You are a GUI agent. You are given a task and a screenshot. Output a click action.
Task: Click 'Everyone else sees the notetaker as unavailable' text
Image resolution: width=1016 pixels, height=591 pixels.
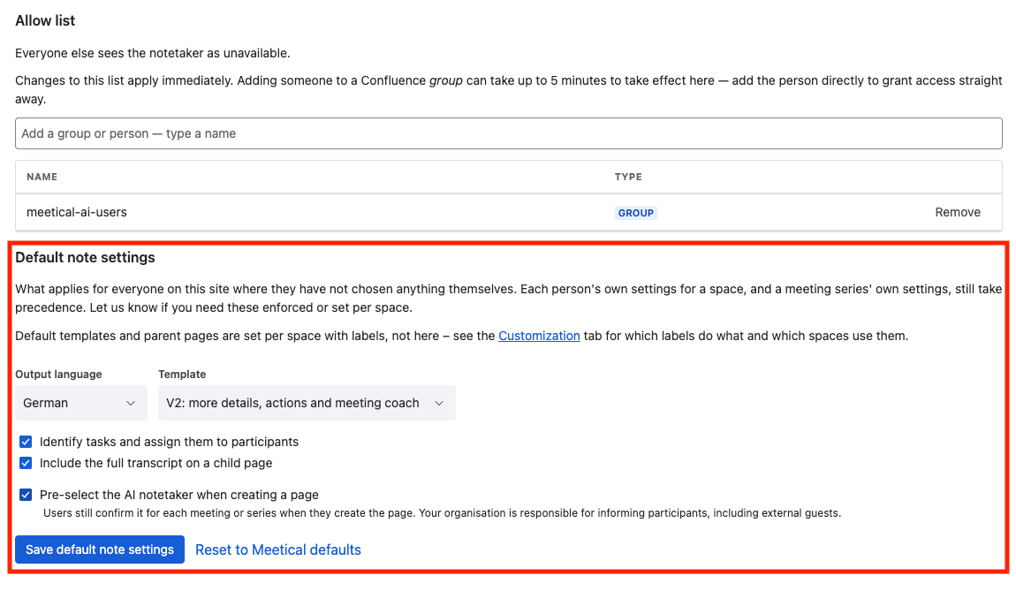(x=152, y=53)
